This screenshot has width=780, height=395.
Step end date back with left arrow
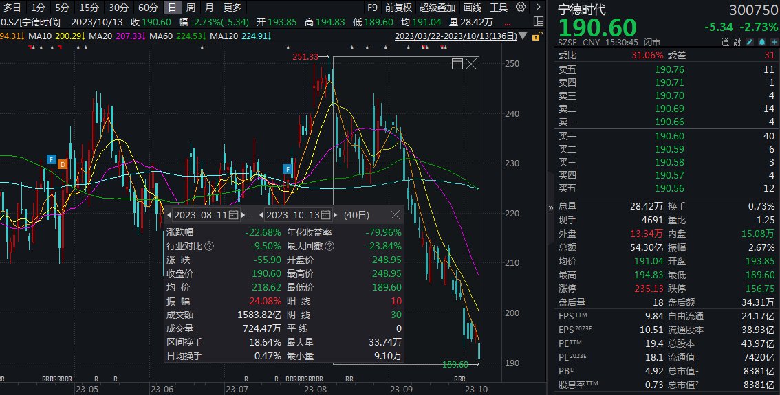pos(261,215)
